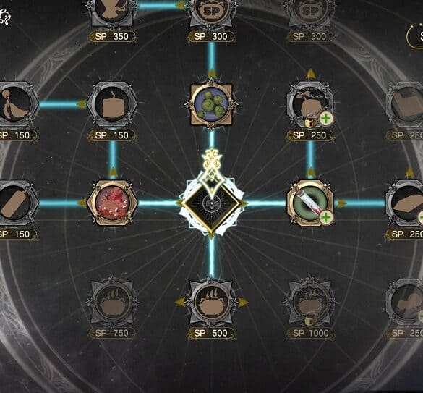423x393 pixels.
Task: Select the green herb cluster node
Action: tap(211, 104)
